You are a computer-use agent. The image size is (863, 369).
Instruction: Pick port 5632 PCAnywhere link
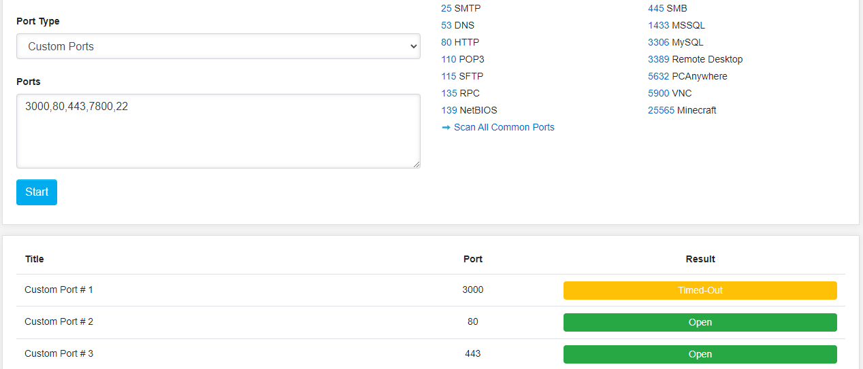pyautogui.click(x=658, y=76)
